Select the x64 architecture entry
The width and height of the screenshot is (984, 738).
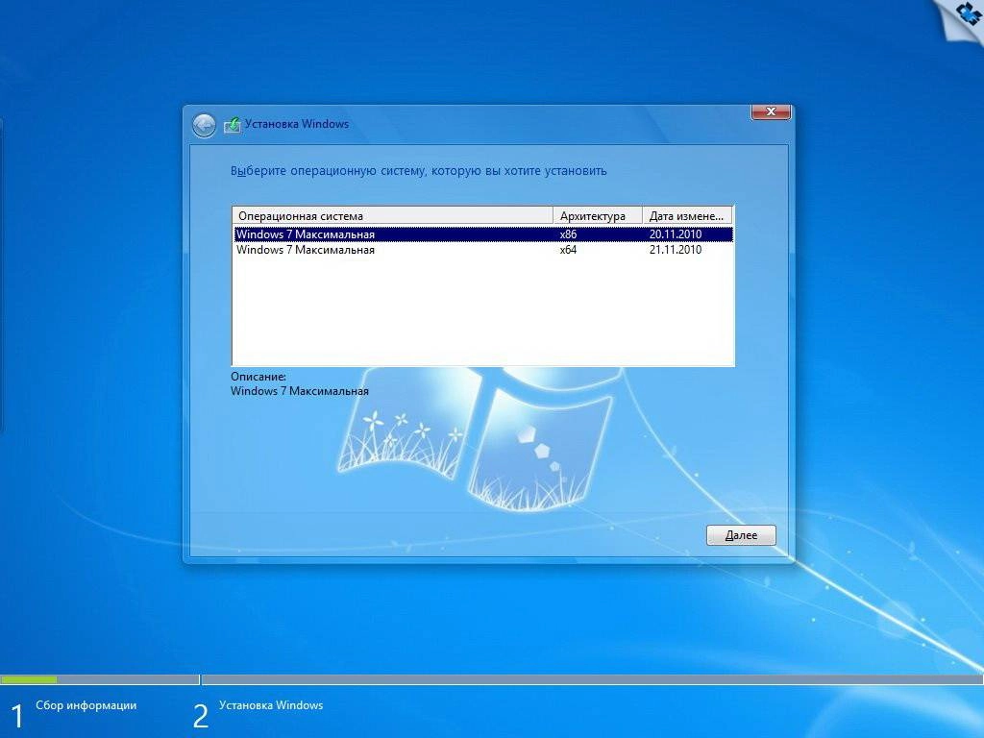(566, 250)
